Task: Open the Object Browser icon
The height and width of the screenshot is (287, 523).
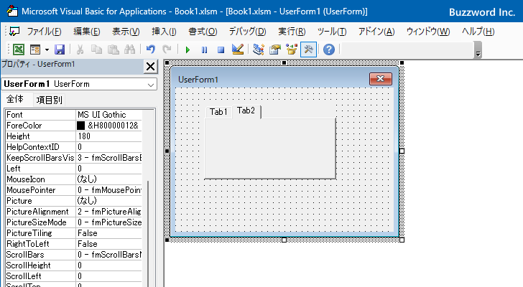Action: pyautogui.click(x=292, y=50)
